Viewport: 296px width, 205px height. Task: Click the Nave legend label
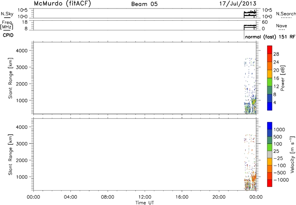[x=282, y=26]
